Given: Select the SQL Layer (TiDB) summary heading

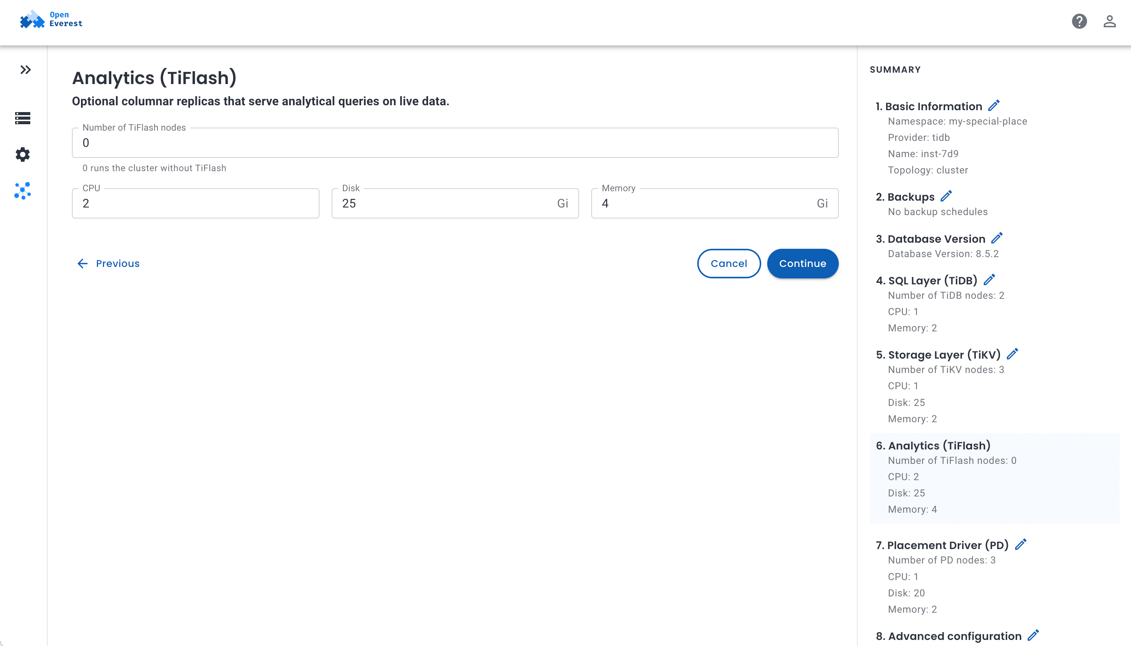Looking at the screenshot, I should (927, 281).
